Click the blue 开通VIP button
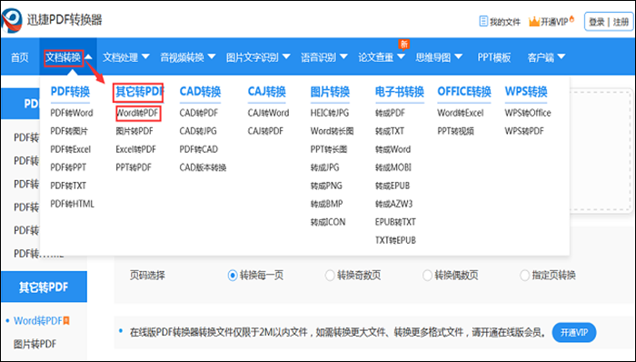636x362 pixels. coord(574,333)
